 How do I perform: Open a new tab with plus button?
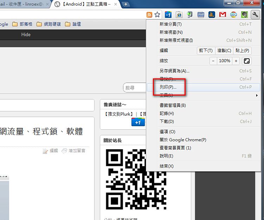(125, 4)
